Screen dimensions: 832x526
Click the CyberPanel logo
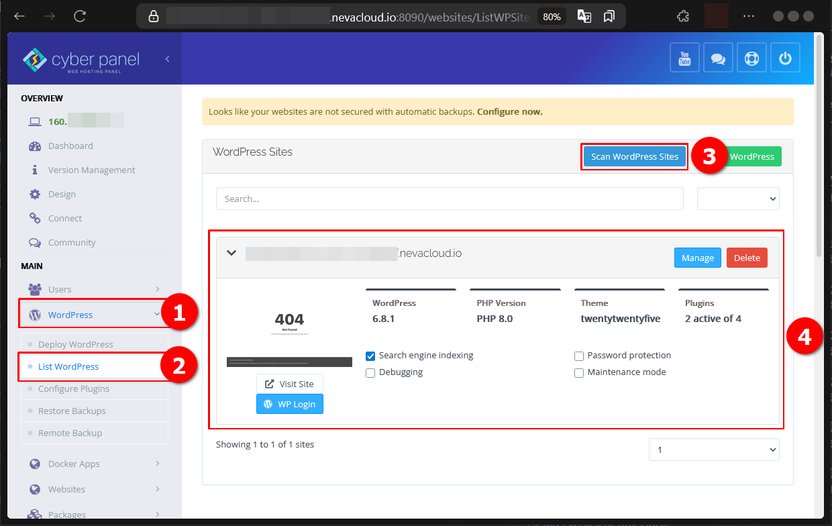[x=81, y=60]
